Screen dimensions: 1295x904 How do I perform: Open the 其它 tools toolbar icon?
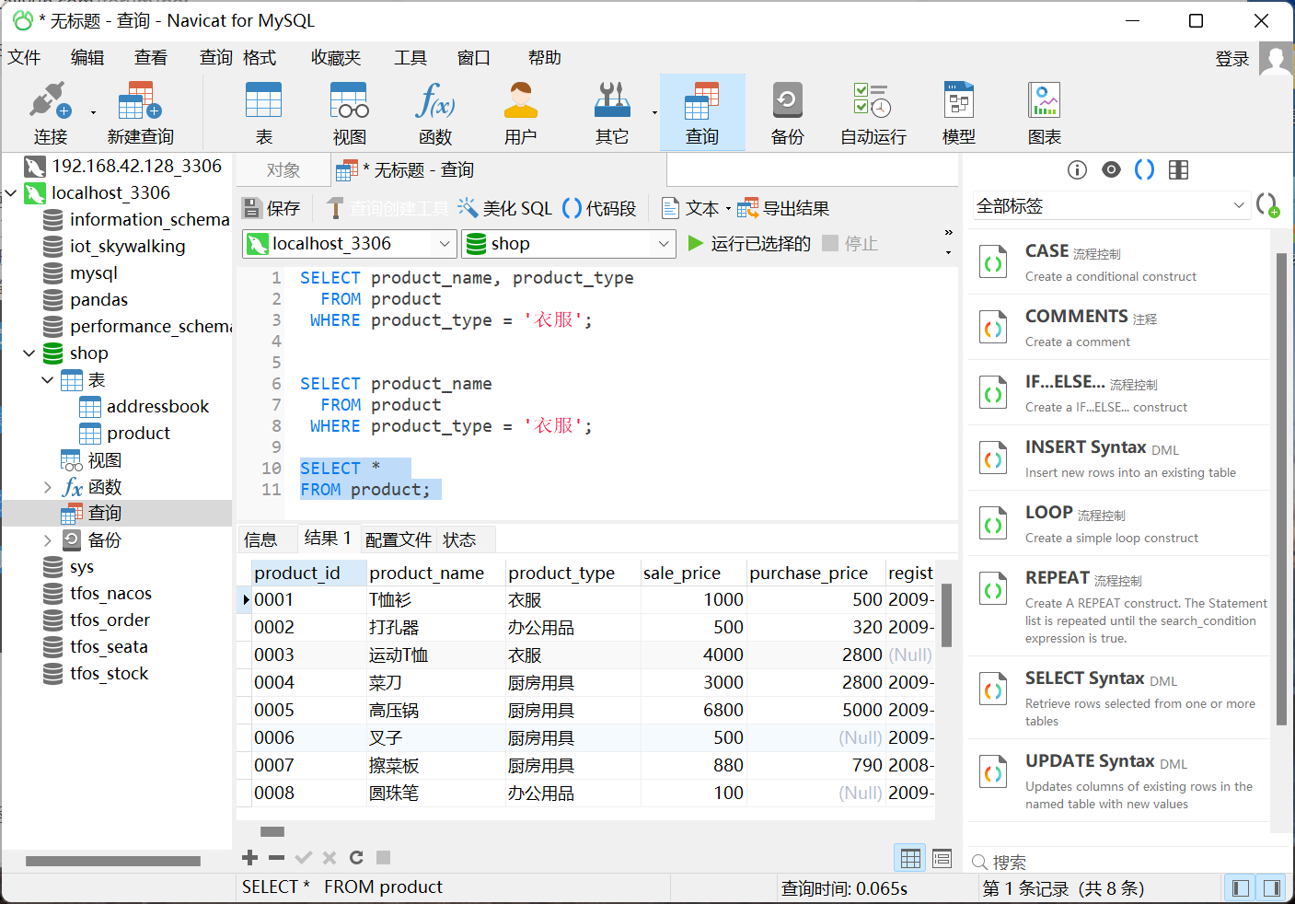pyautogui.click(x=612, y=112)
